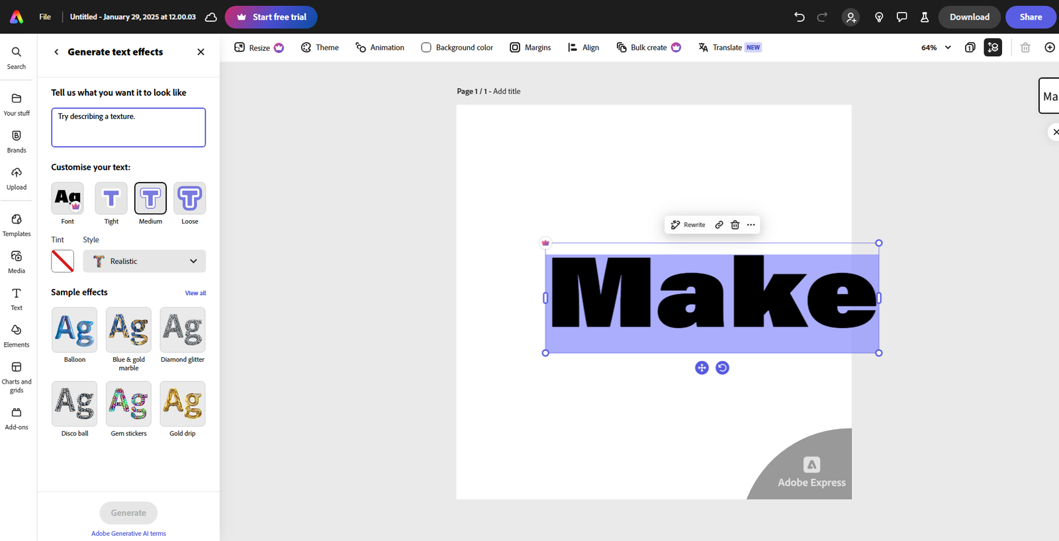Delete text via floating toolbar trash icon
1059x541 pixels.
(x=735, y=225)
